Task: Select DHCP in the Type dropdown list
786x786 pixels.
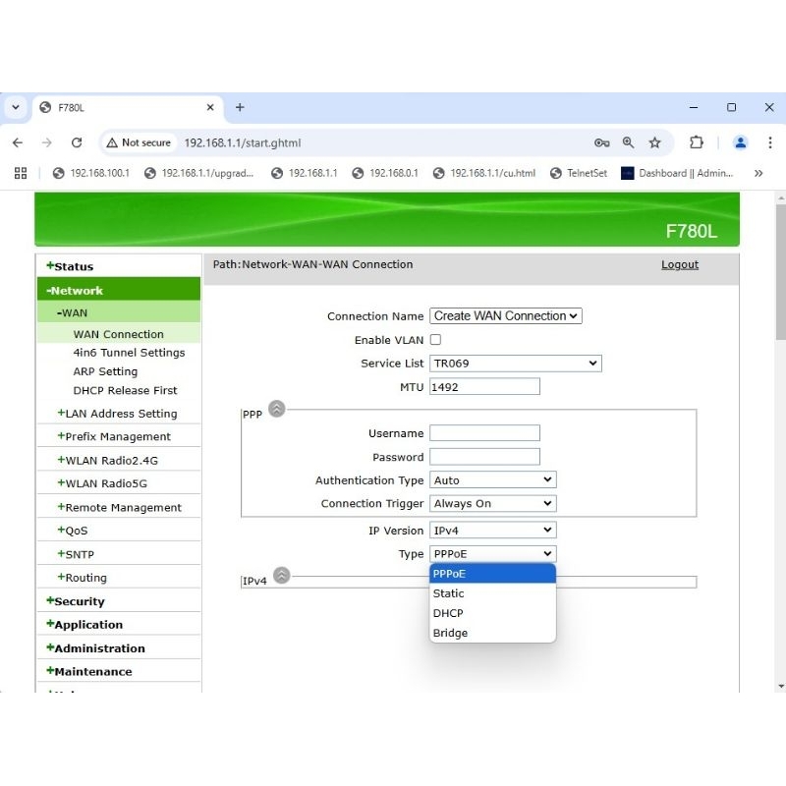Action: tap(448, 613)
